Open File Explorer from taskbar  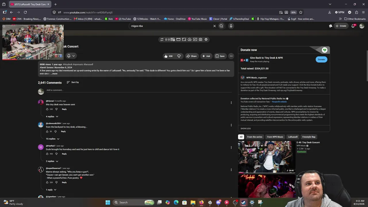point(193,202)
